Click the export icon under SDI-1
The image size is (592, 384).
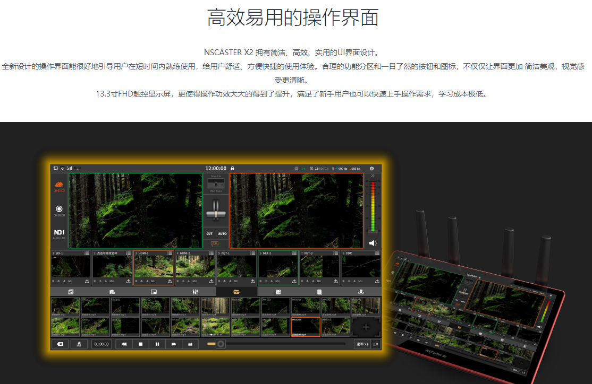point(87,281)
